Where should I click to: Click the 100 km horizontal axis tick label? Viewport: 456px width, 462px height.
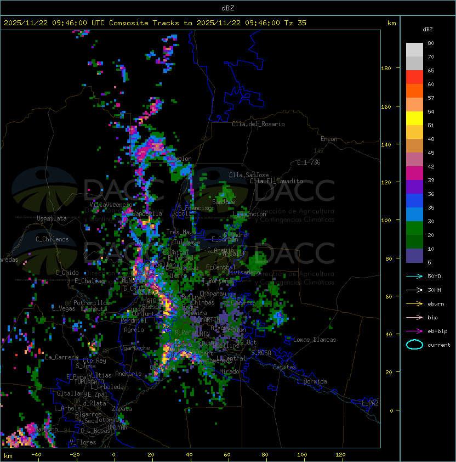[x=302, y=455]
